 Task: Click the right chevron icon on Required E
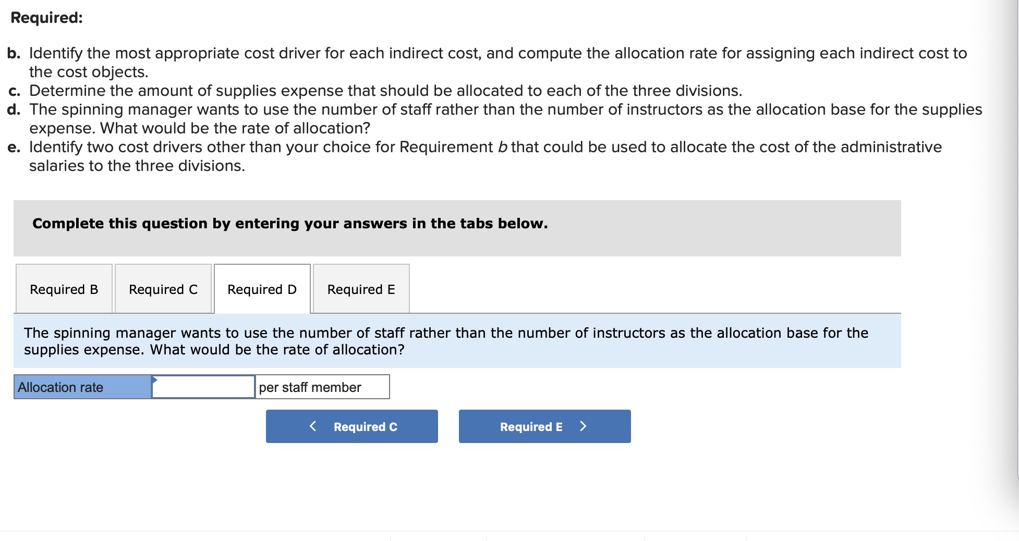584,426
